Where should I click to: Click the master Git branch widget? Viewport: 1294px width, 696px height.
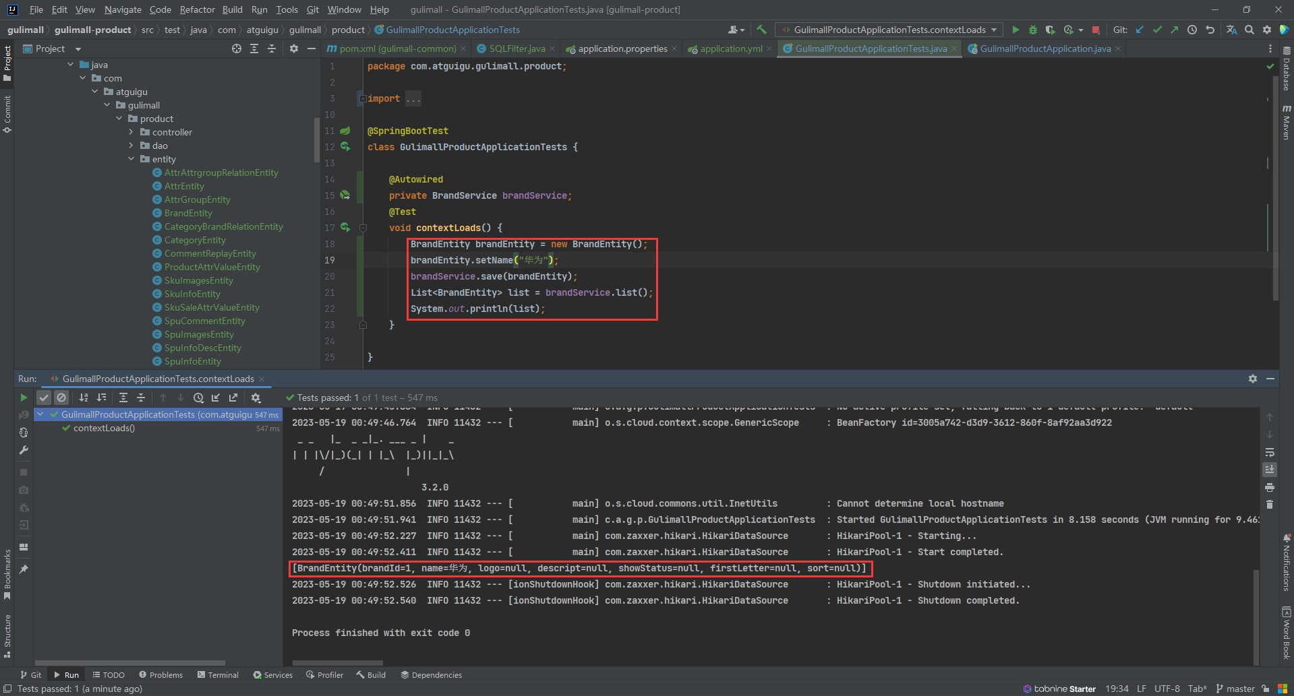coord(1235,689)
